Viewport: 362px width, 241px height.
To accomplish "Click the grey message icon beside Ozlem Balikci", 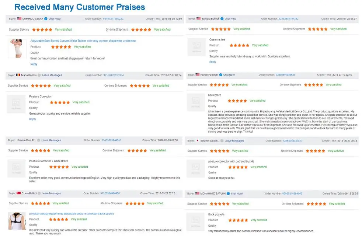I will pos(39,193).
